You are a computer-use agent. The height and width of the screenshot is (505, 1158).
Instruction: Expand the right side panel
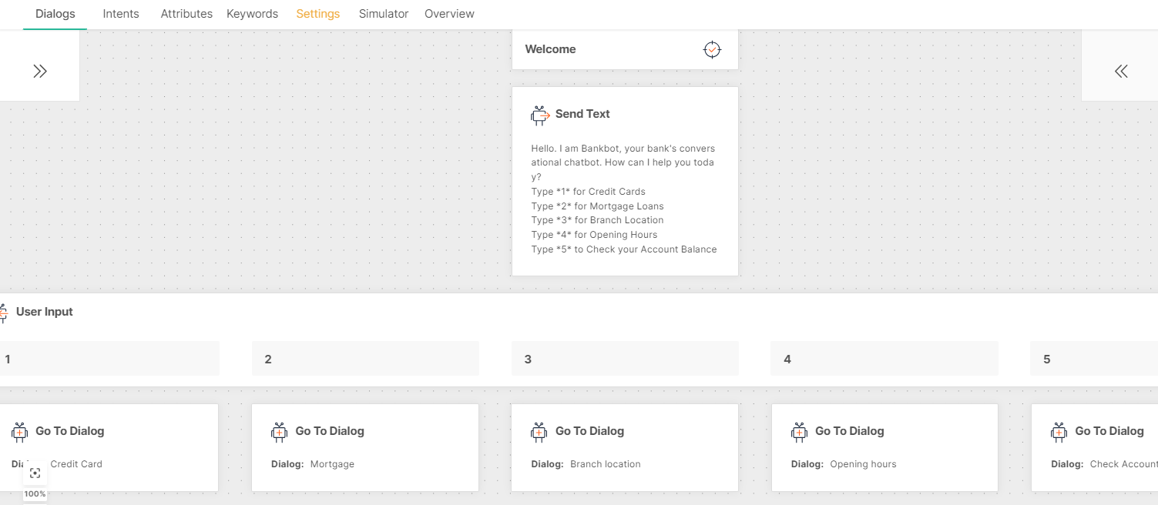[1120, 72]
